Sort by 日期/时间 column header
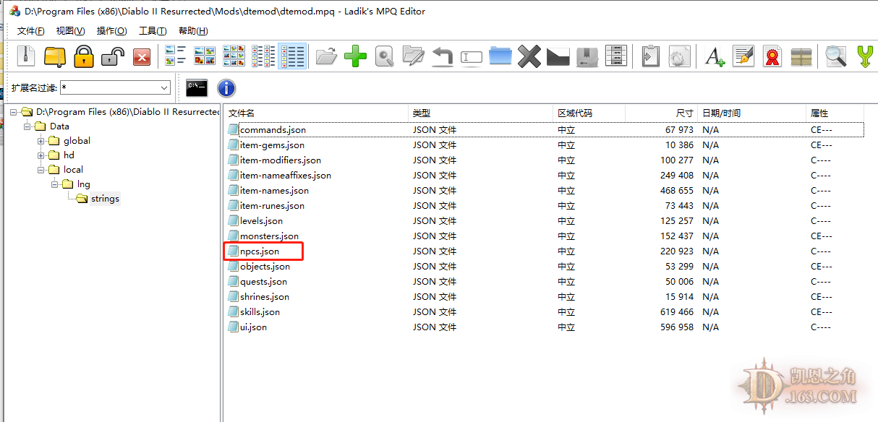This screenshot has width=878, height=422. pos(752,113)
